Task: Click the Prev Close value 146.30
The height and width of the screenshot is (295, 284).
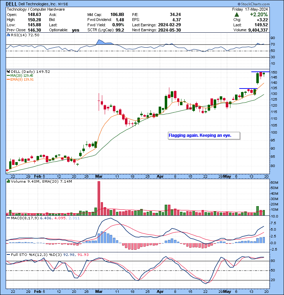Action: tap(34, 30)
